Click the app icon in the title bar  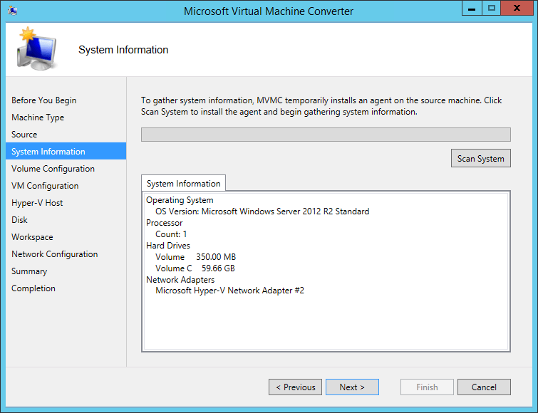tap(13, 11)
